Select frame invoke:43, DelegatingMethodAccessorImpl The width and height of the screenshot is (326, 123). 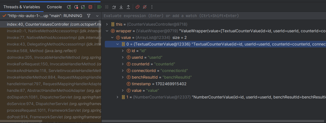point(50,44)
